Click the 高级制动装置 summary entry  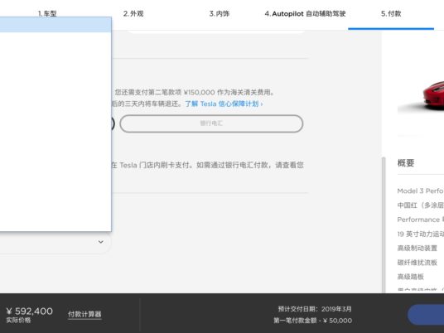pyautogui.click(x=417, y=249)
